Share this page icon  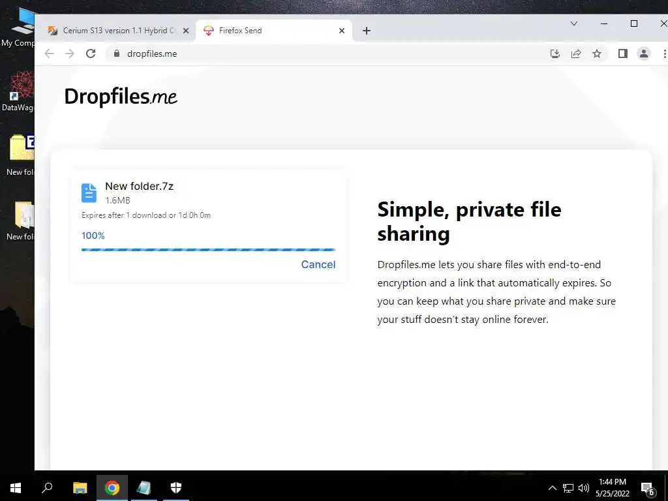point(575,53)
